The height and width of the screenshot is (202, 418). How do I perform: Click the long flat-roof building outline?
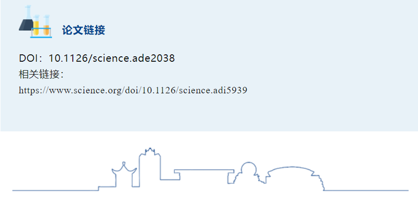[x=203, y=172]
